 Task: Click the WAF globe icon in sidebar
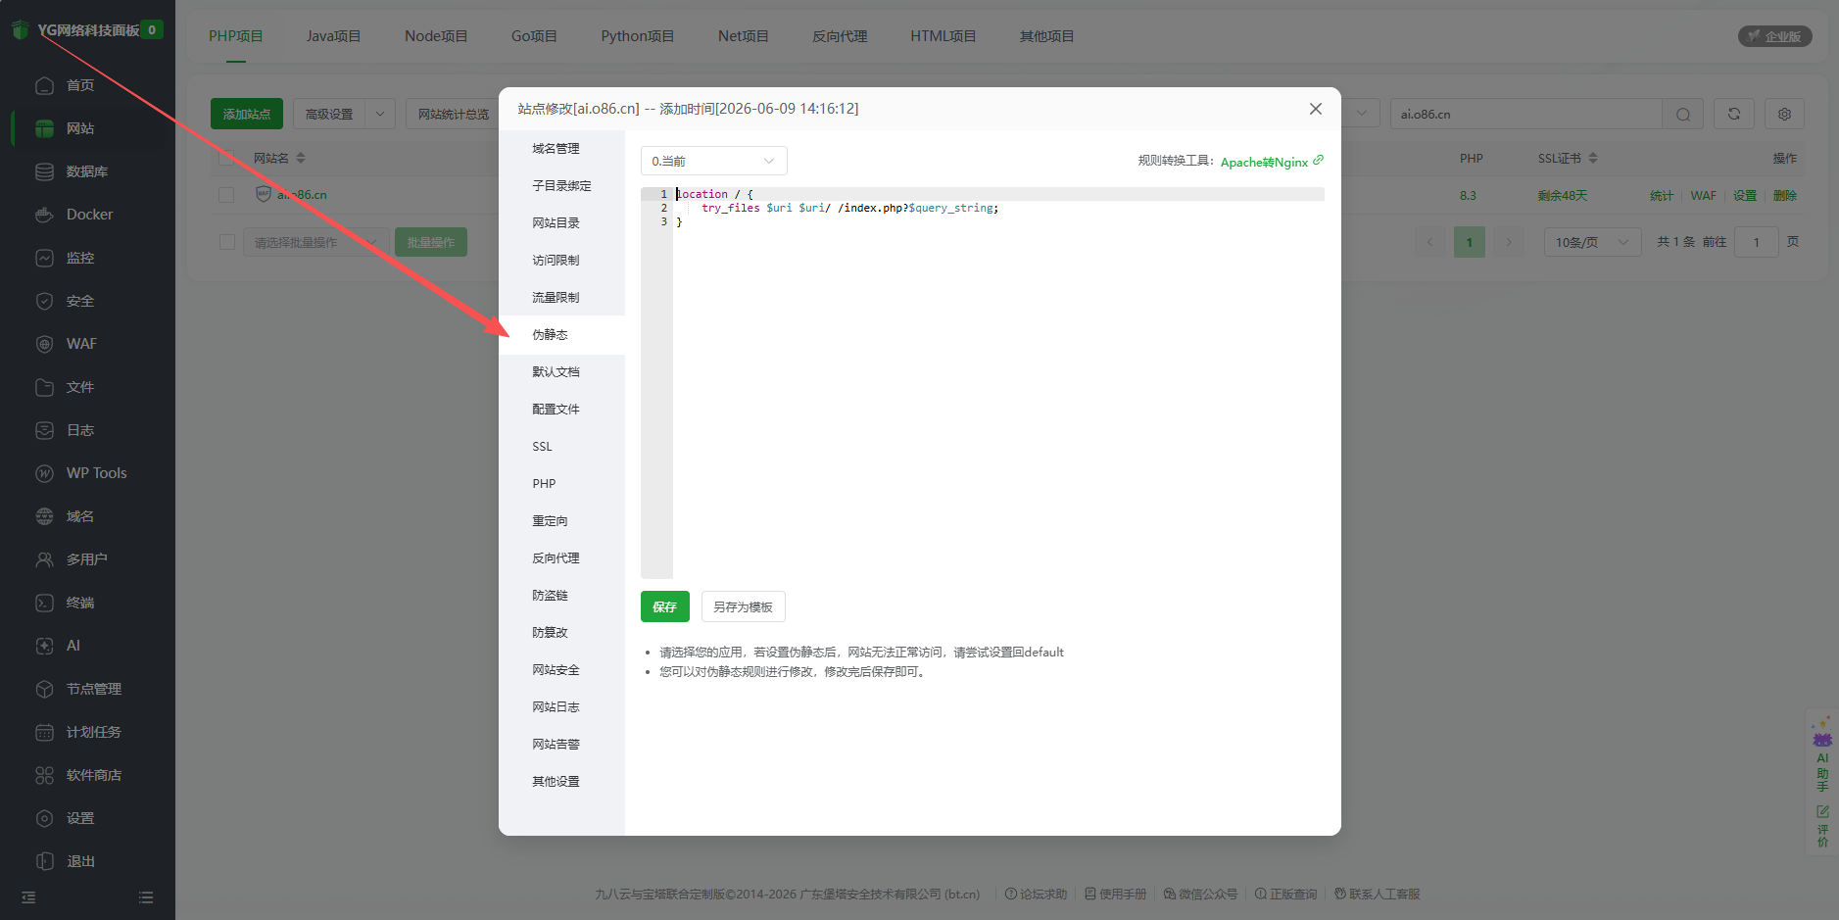coord(44,344)
